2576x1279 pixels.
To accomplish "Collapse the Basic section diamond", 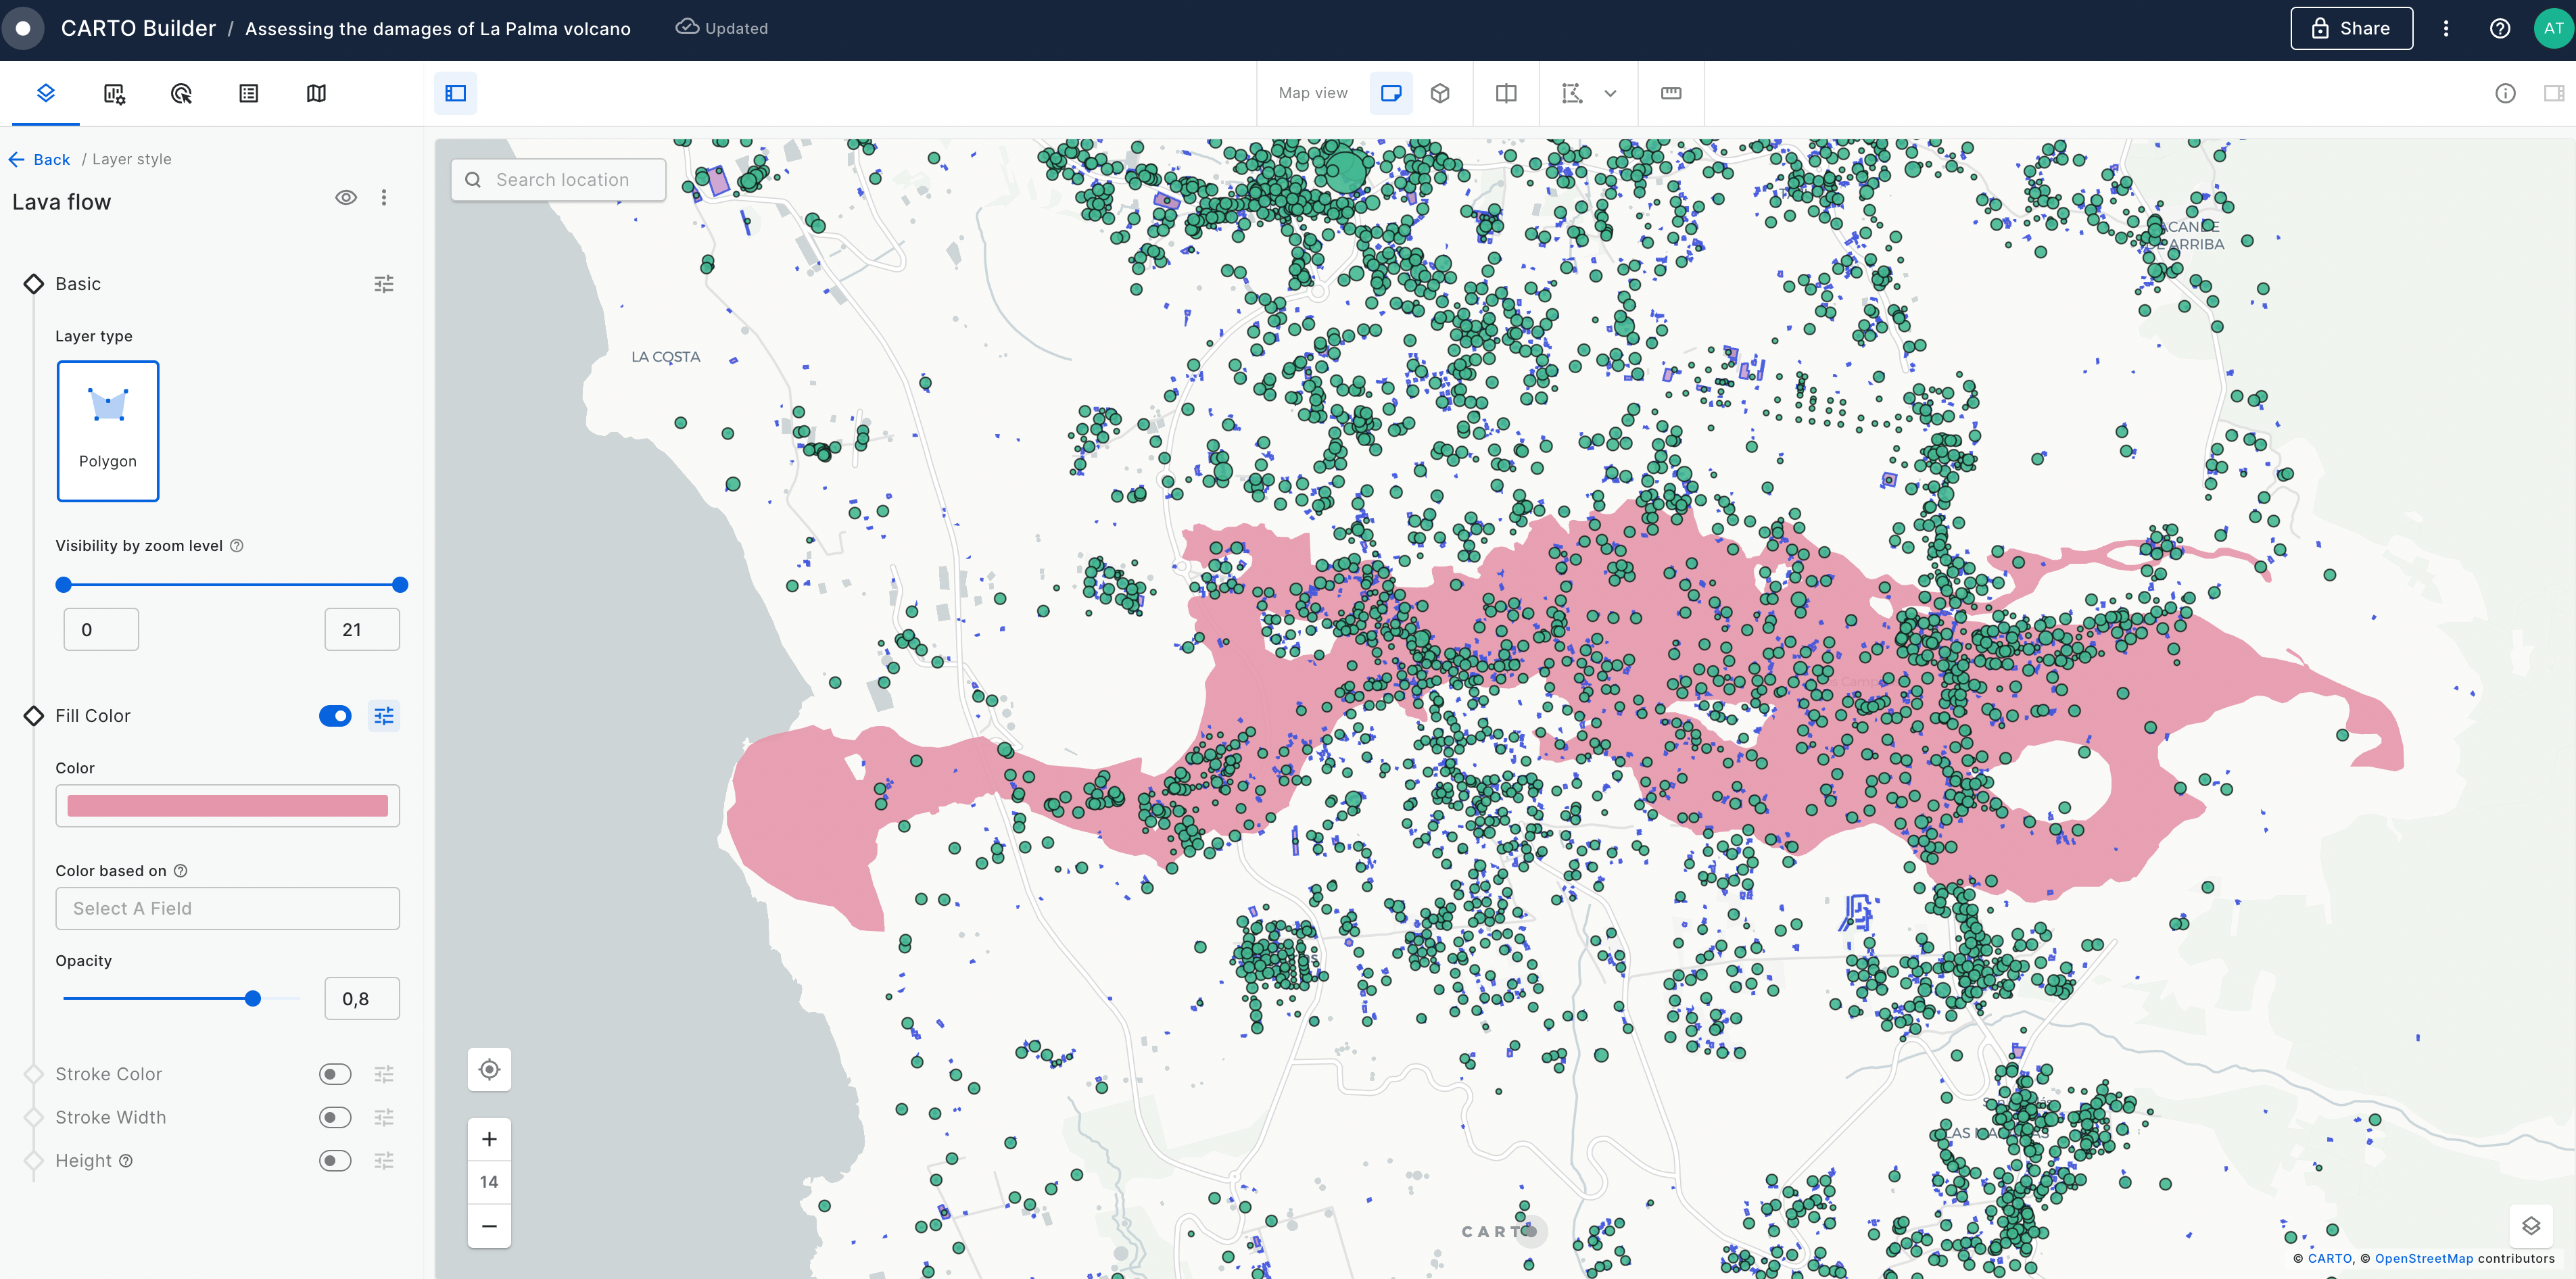I will 34,284.
